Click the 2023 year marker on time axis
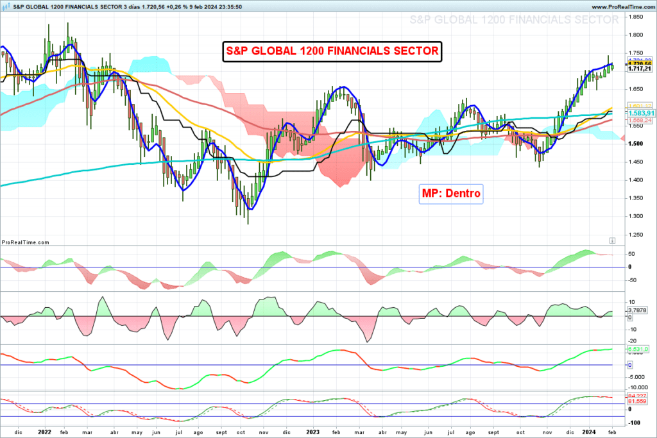Screen dimensions: 657x438 tap(312, 432)
